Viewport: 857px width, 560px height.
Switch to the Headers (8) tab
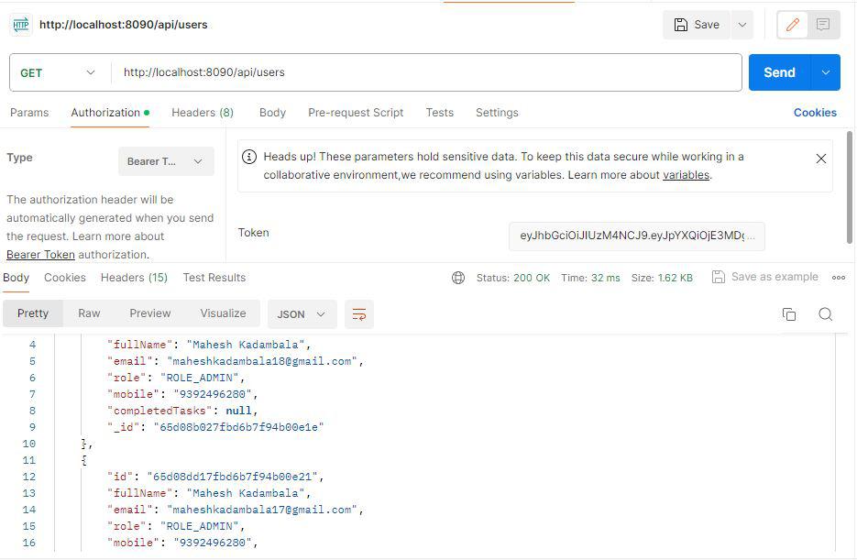click(x=203, y=112)
